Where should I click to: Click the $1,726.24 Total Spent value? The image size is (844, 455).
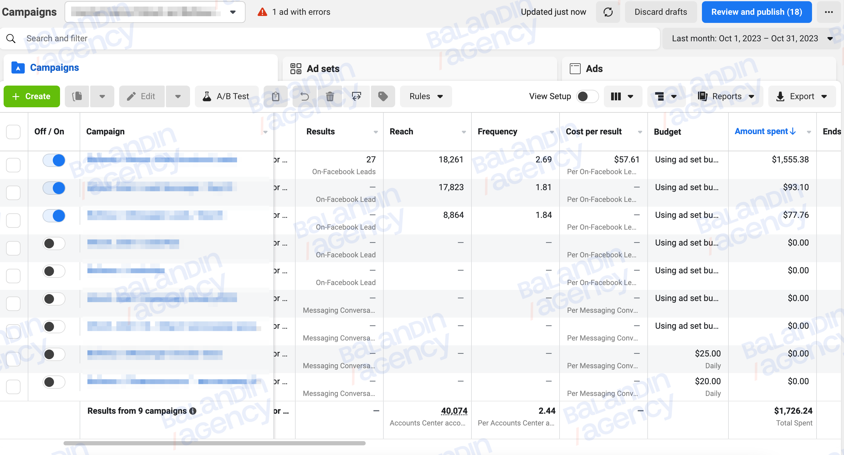[793, 411]
